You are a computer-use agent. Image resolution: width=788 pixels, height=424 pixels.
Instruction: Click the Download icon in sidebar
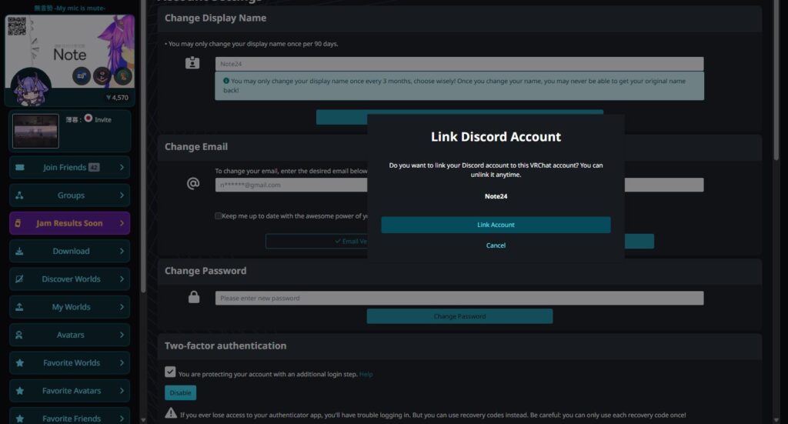pyautogui.click(x=19, y=251)
